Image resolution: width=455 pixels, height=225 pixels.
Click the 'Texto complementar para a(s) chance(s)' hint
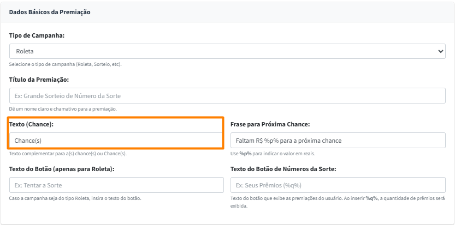(x=68, y=154)
